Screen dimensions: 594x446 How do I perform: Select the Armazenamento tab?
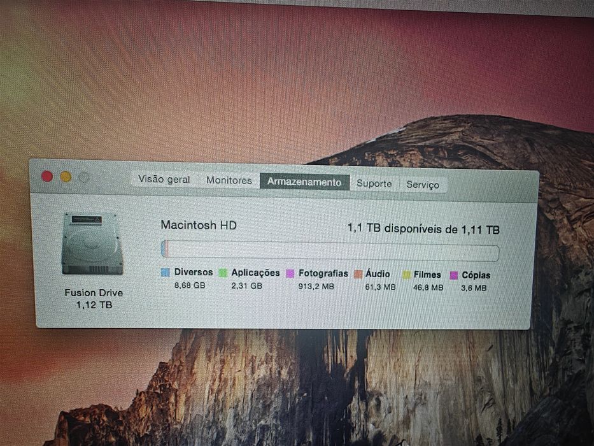pos(304,182)
